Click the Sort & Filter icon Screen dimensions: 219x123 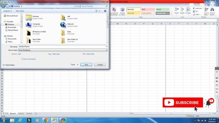(206, 11)
